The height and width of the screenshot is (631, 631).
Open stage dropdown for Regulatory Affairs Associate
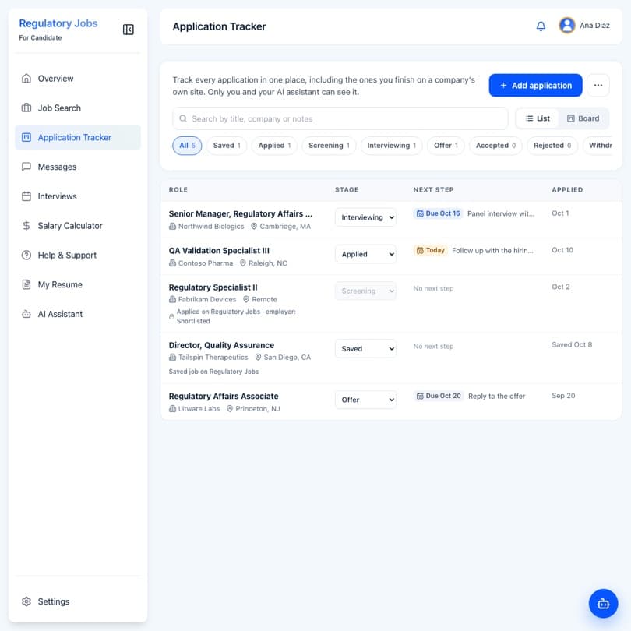pyautogui.click(x=365, y=400)
